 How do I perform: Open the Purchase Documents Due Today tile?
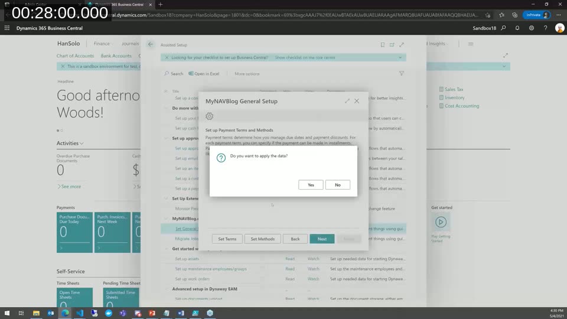click(74, 232)
